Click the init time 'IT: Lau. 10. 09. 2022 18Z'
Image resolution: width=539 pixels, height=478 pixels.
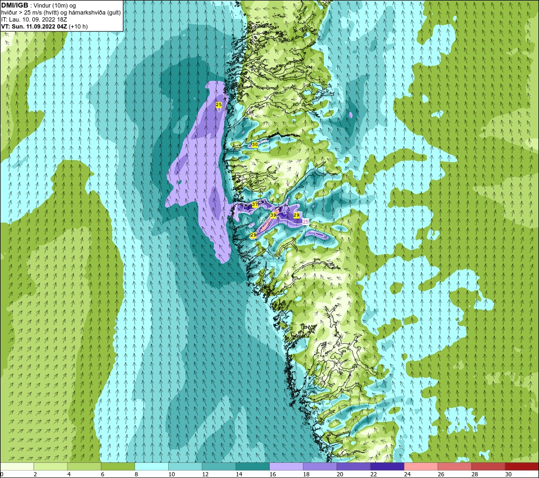[34, 19]
